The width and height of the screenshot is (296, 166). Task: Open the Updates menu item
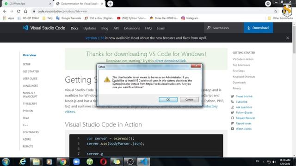click(90, 28)
